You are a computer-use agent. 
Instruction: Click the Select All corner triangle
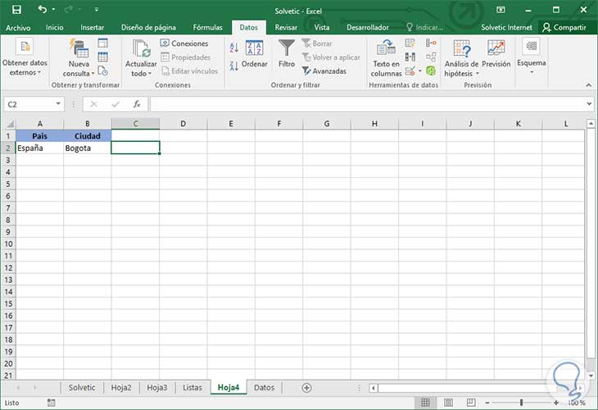(11, 124)
